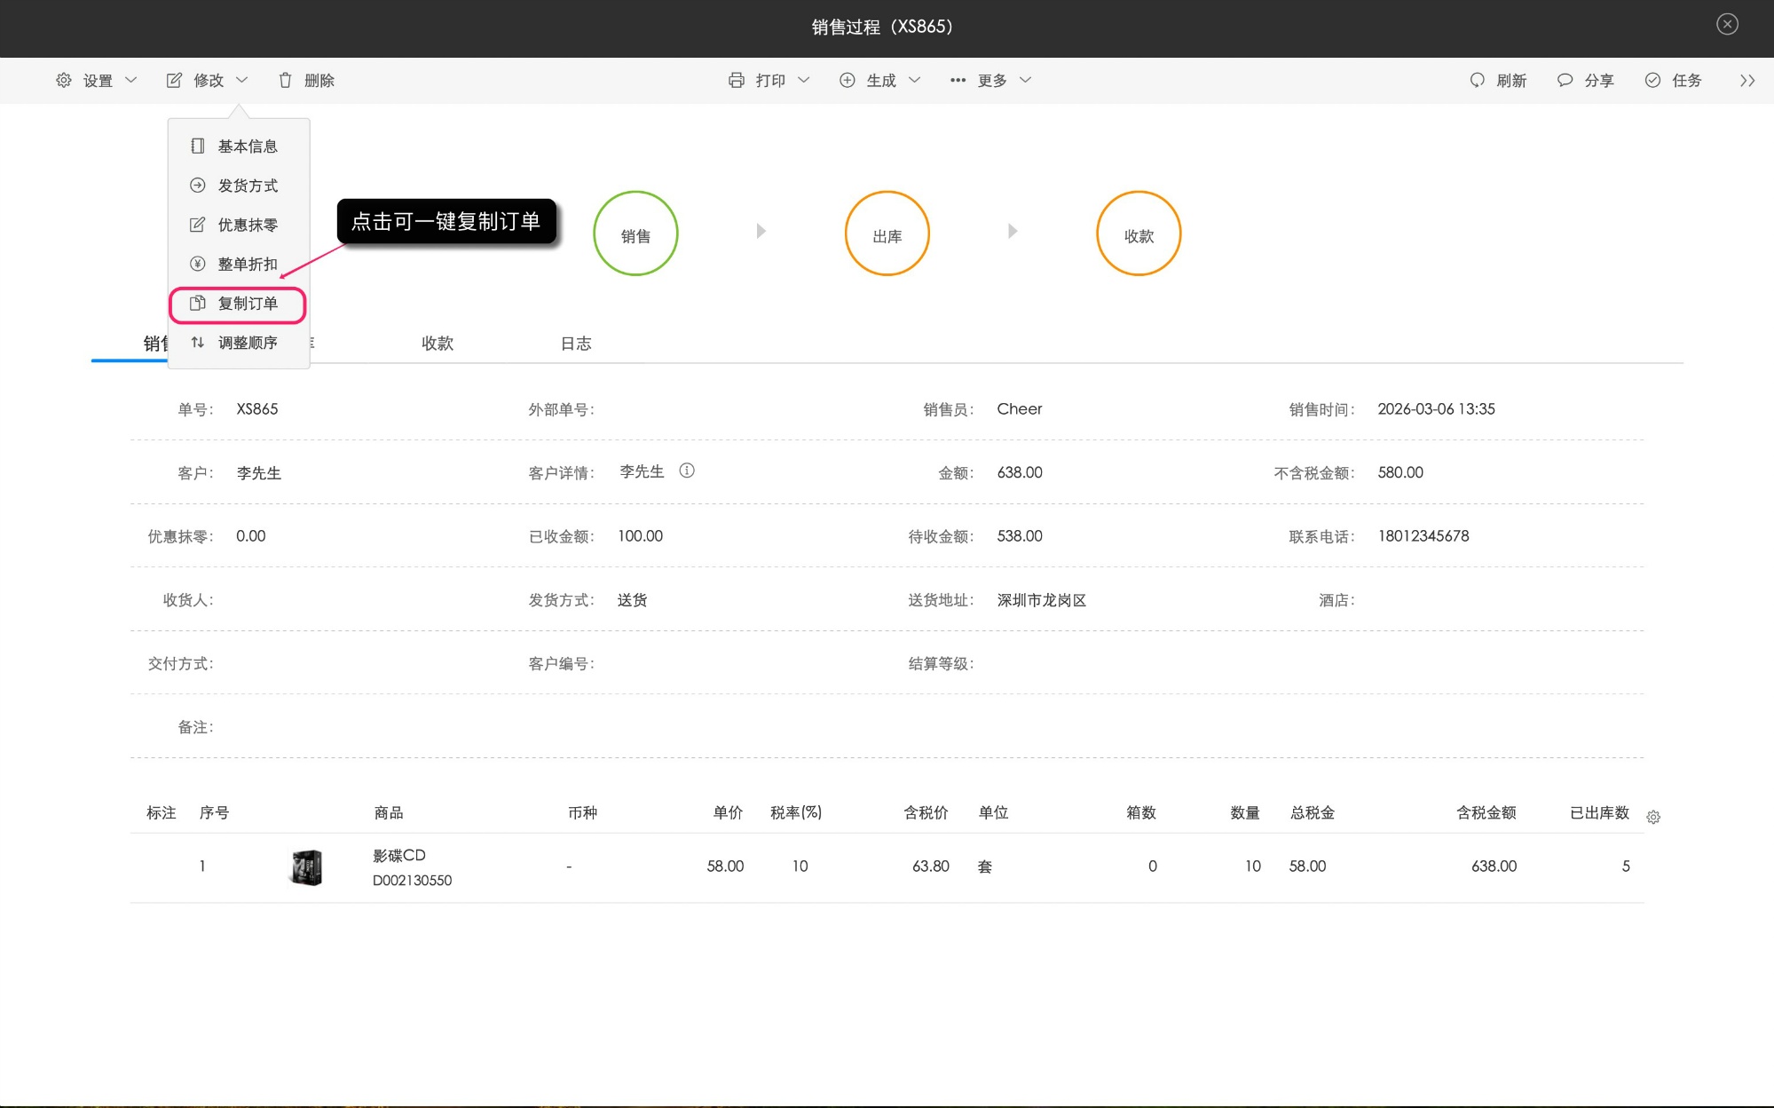The height and width of the screenshot is (1108, 1774).
Task: Click the 分享 share button
Action: [1586, 80]
